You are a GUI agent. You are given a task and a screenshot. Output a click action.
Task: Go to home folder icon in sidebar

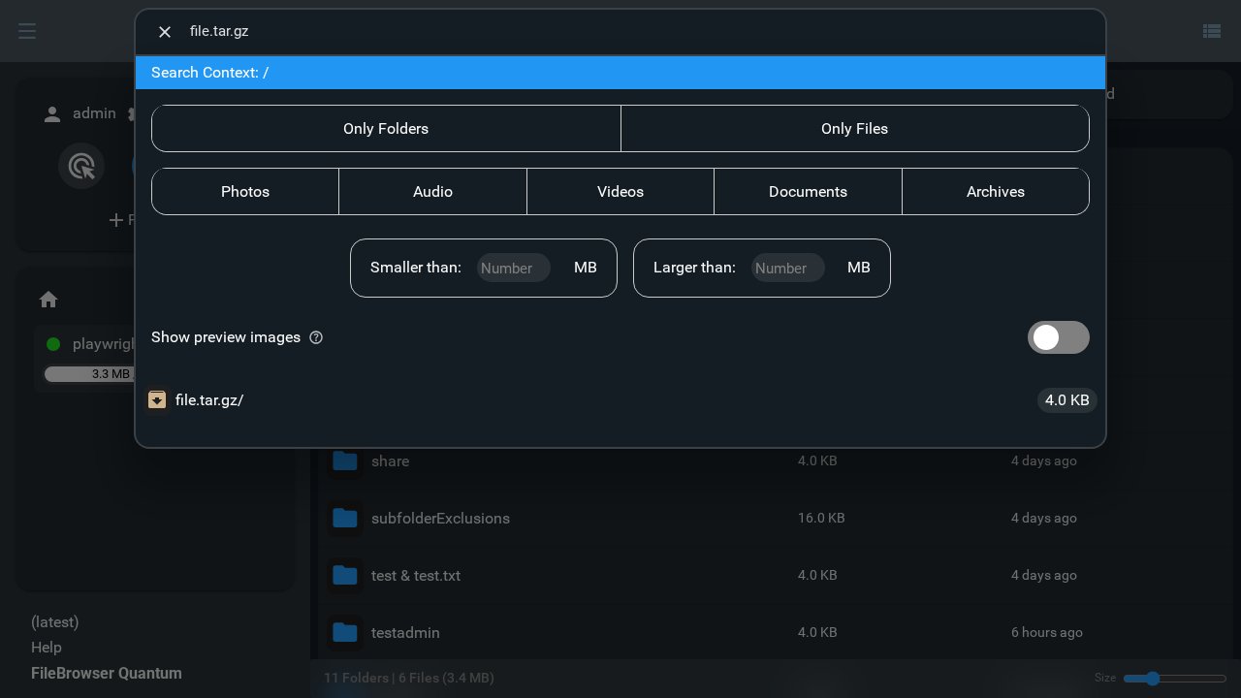click(x=48, y=300)
